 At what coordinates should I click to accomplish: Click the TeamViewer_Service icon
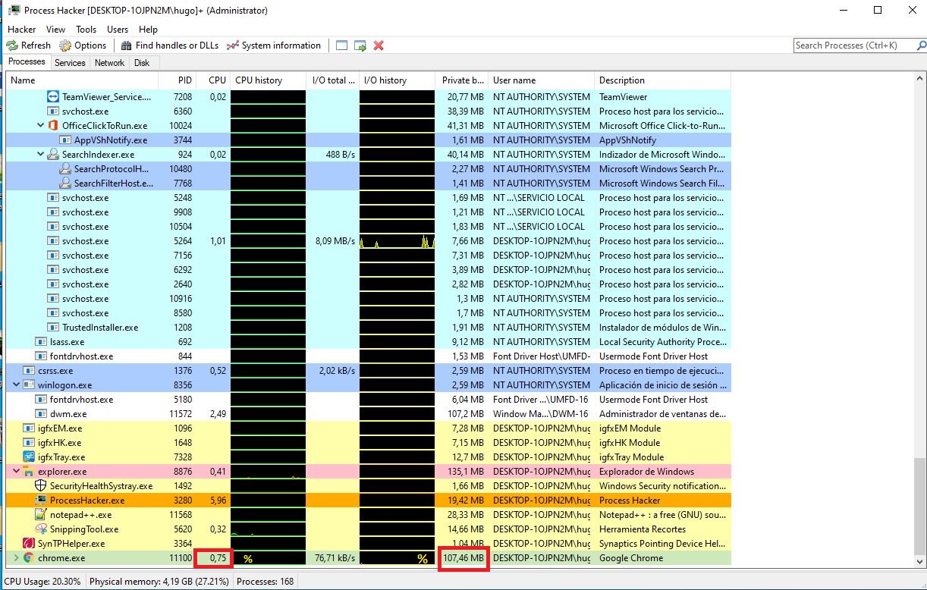(53, 97)
